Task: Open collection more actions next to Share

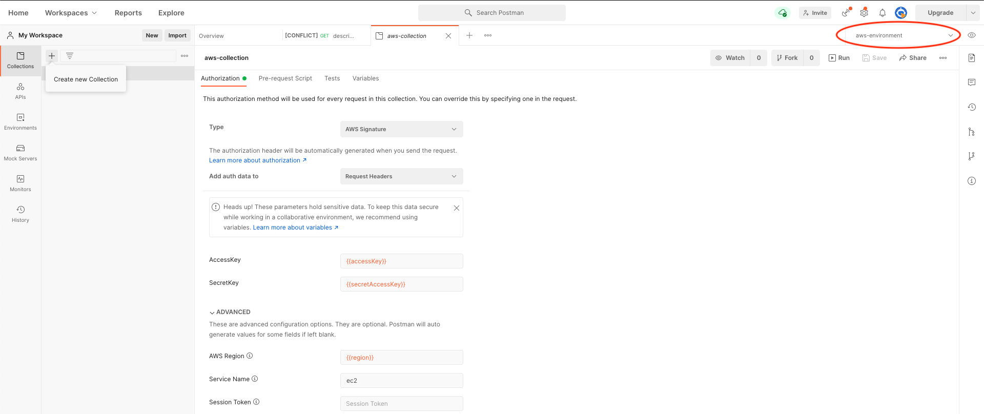Action: [943, 58]
